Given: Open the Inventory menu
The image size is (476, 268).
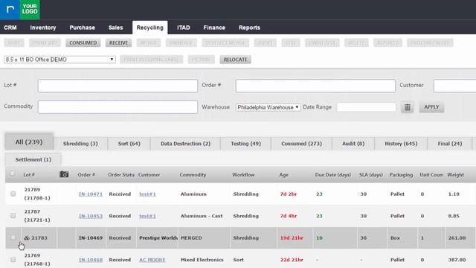Looking at the screenshot, I should coord(43,28).
